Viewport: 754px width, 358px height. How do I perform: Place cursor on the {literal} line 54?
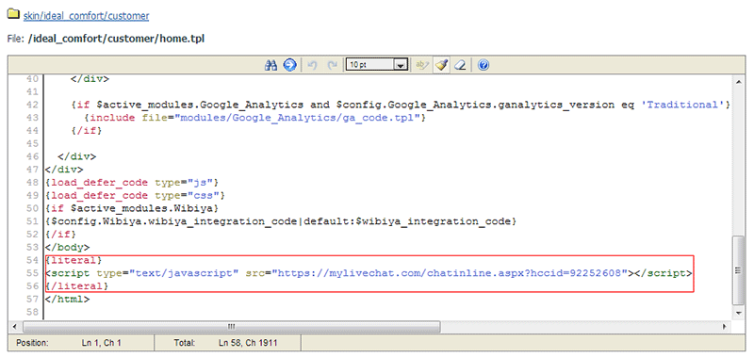click(74, 260)
